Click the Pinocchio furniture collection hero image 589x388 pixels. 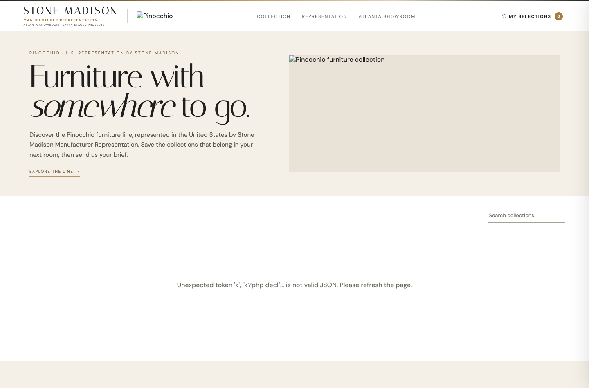[424, 114]
